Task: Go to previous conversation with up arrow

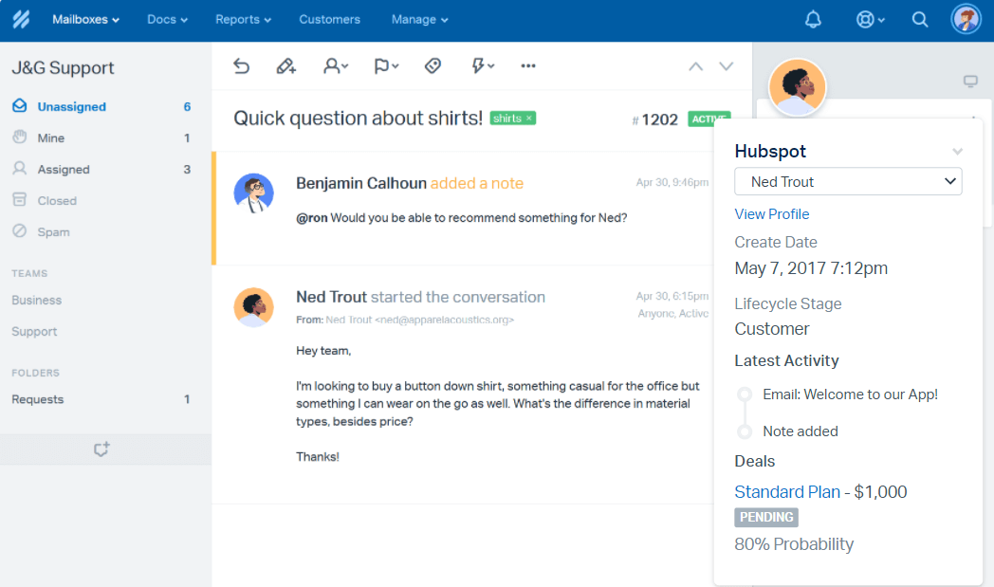Action: pos(695,66)
